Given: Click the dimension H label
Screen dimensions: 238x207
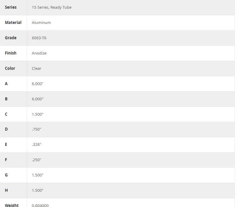Looking at the screenshot, I should 6,190.
